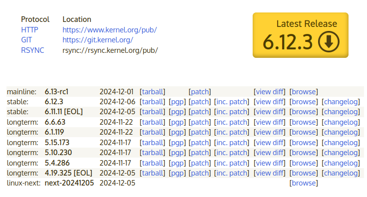Open pgp signature for stable 6.12.3
Image resolution: width=367 pixels, height=197 pixels.
(x=177, y=102)
